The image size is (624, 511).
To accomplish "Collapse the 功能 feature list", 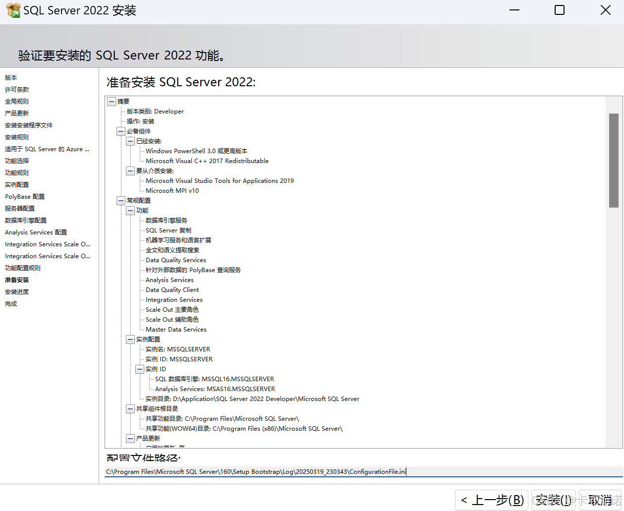I will tap(130, 210).
